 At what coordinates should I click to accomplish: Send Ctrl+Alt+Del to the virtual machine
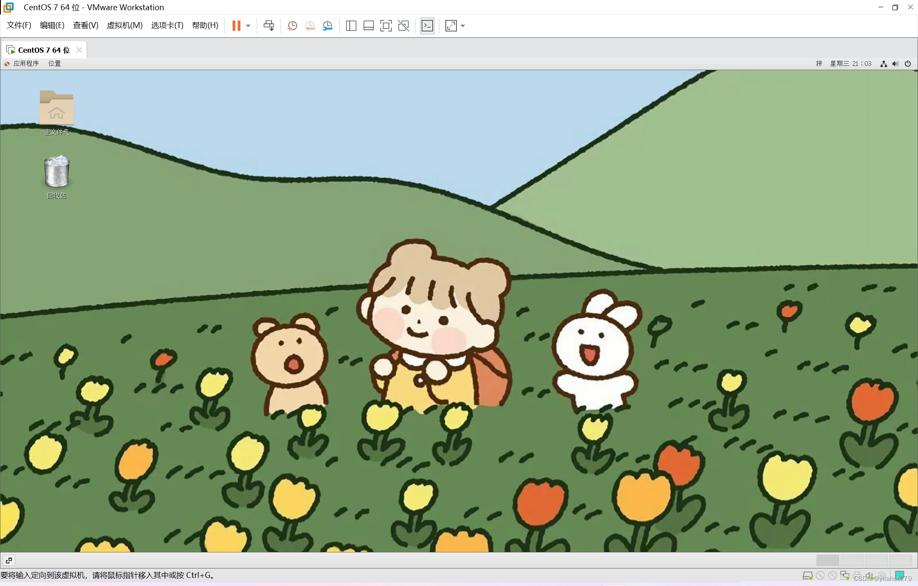[x=269, y=25]
